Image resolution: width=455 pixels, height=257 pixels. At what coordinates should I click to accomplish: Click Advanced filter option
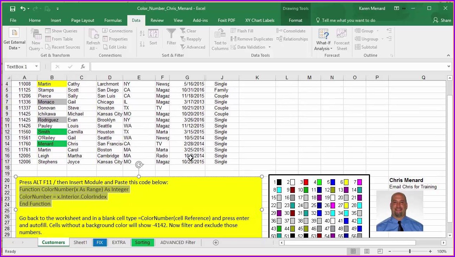[x=193, y=47]
